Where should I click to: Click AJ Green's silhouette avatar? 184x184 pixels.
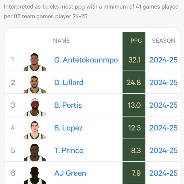(34, 175)
